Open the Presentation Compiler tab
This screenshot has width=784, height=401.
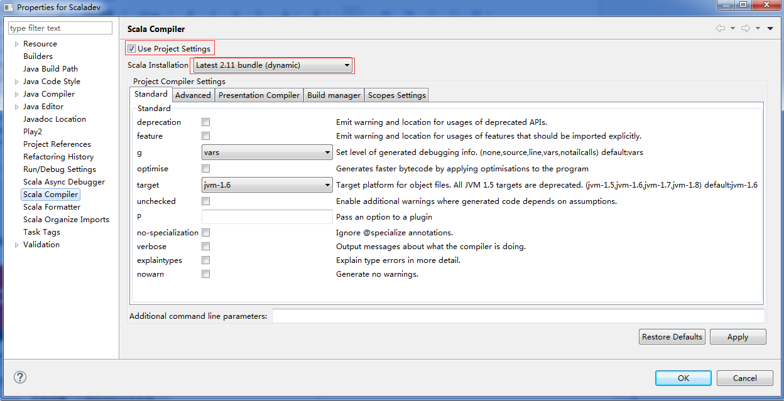259,95
